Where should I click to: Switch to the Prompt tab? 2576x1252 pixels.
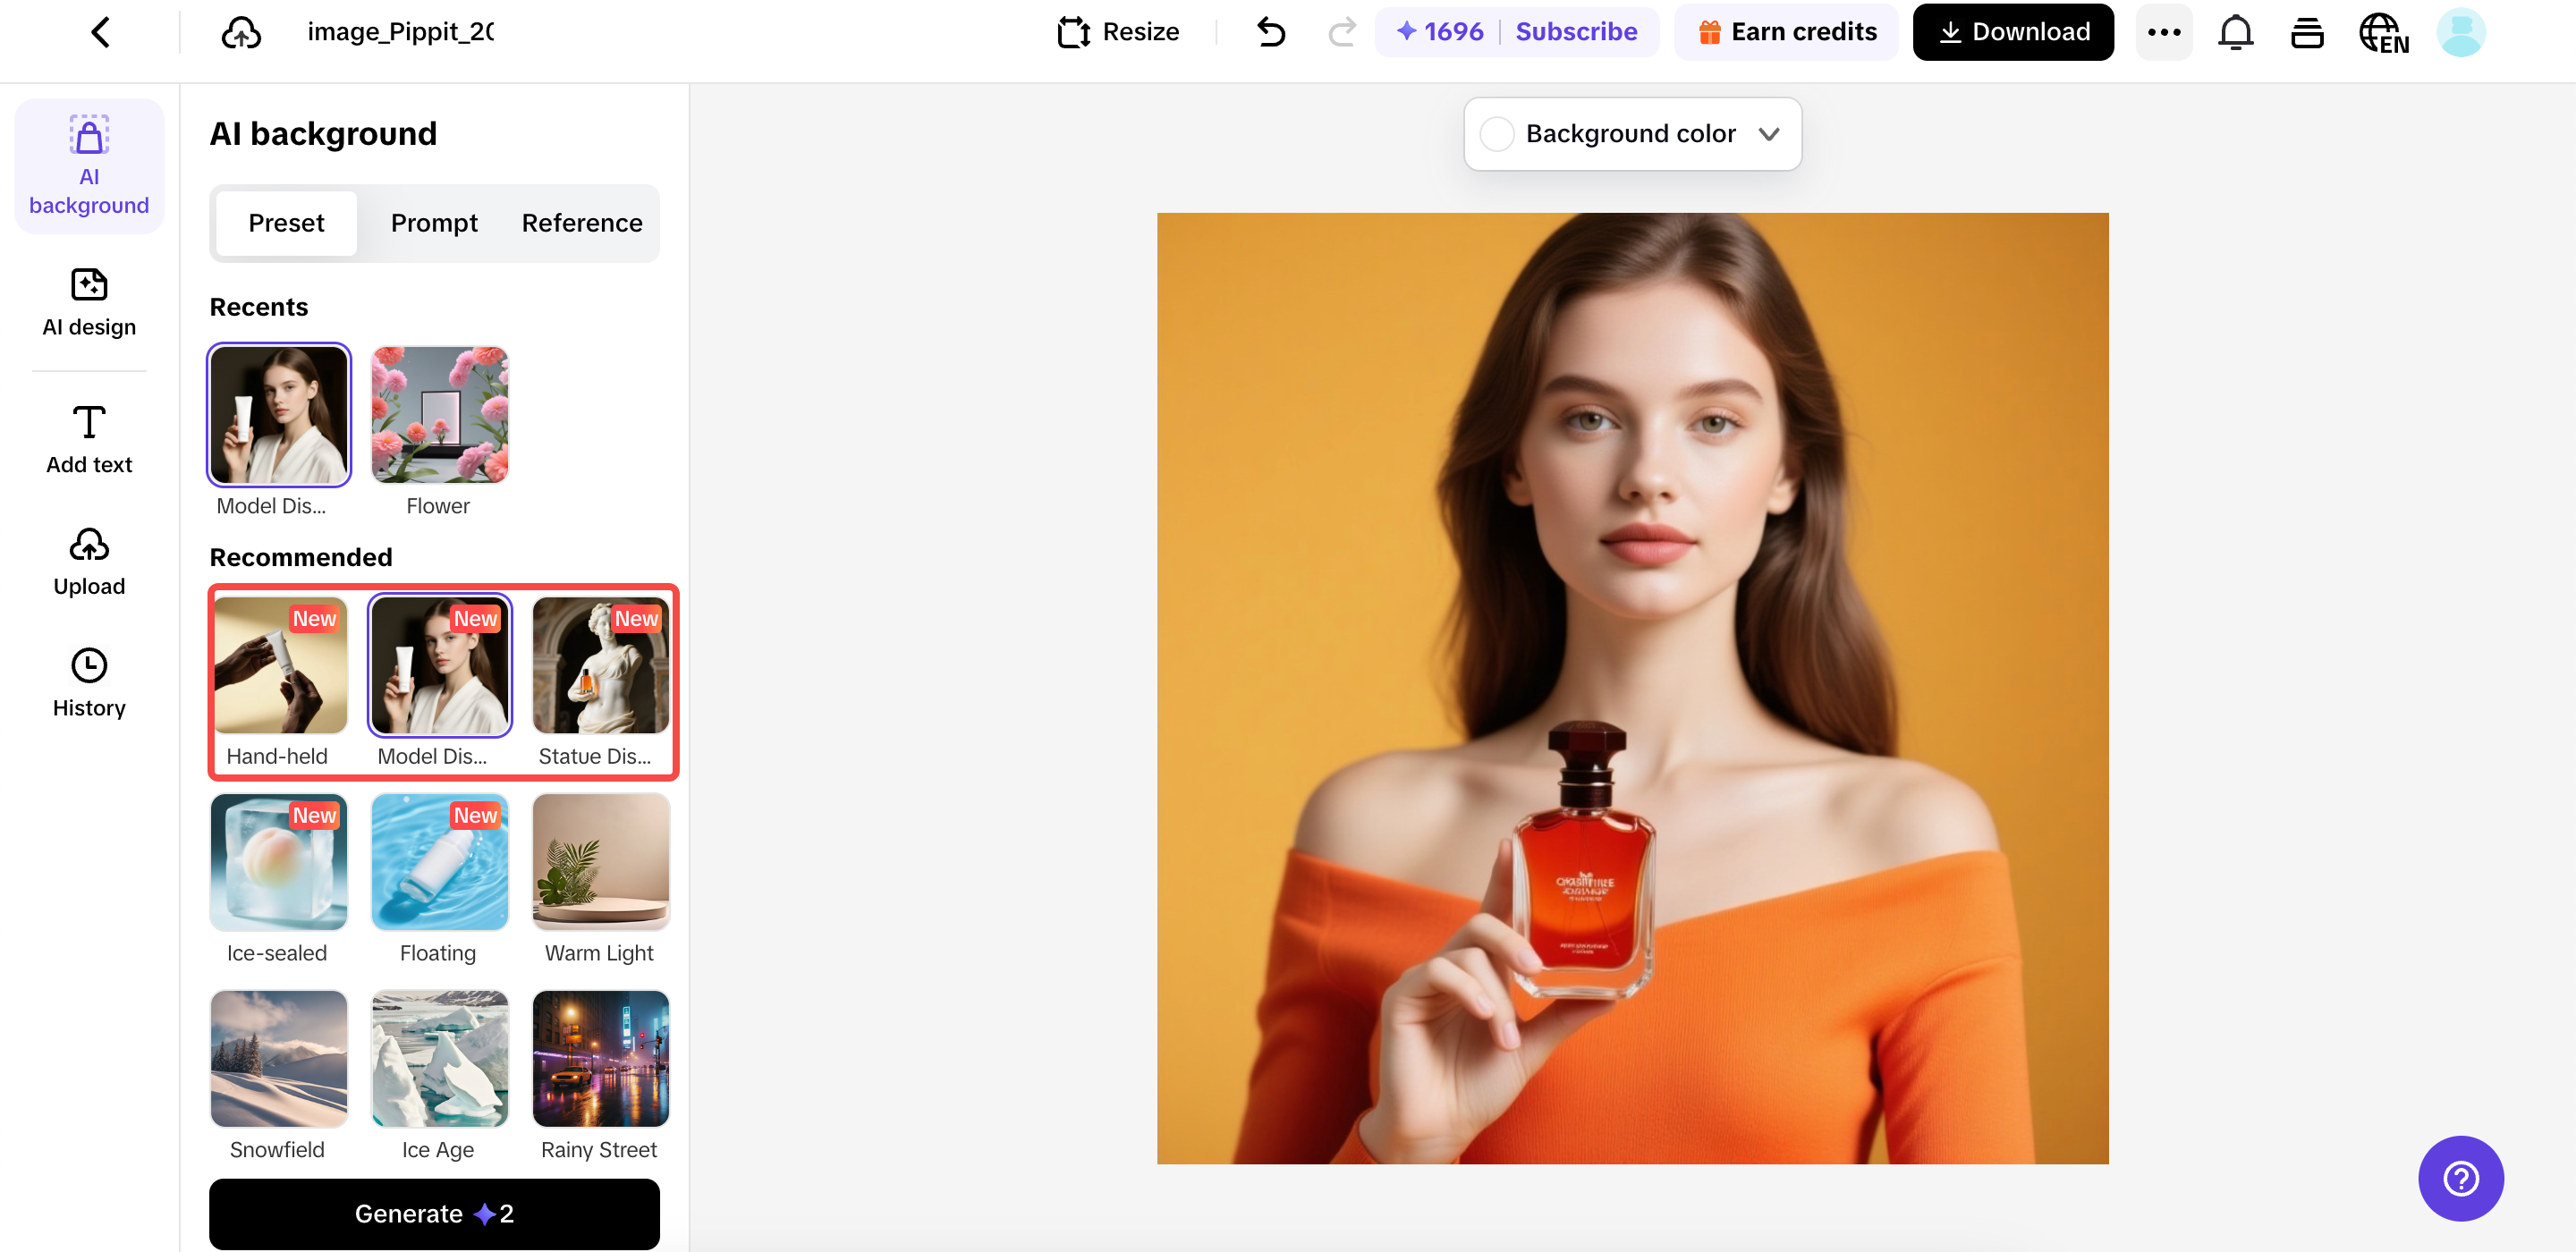(x=434, y=223)
